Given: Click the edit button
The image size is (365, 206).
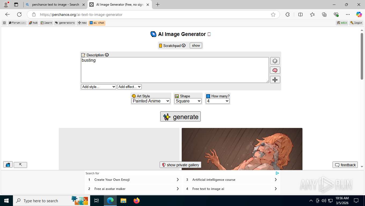Looking at the screenshot, I should coord(342,23).
